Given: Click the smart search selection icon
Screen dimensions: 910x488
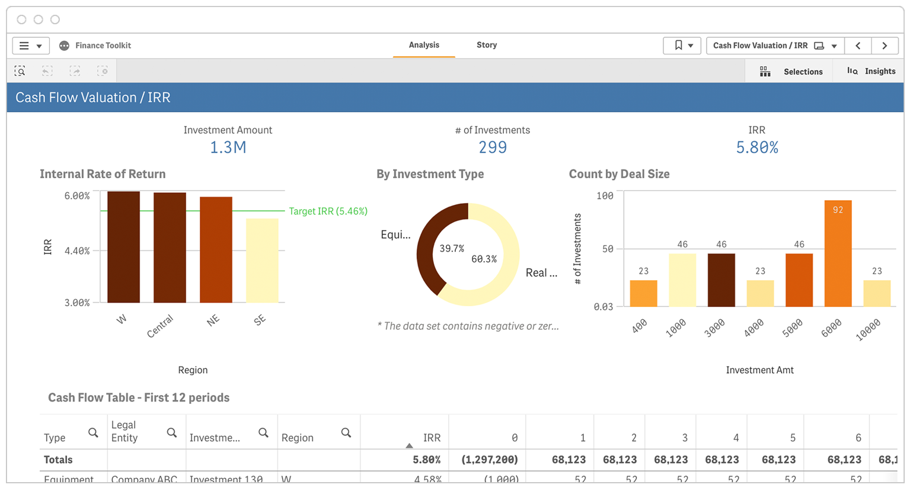Looking at the screenshot, I should pyautogui.click(x=20, y=71).
